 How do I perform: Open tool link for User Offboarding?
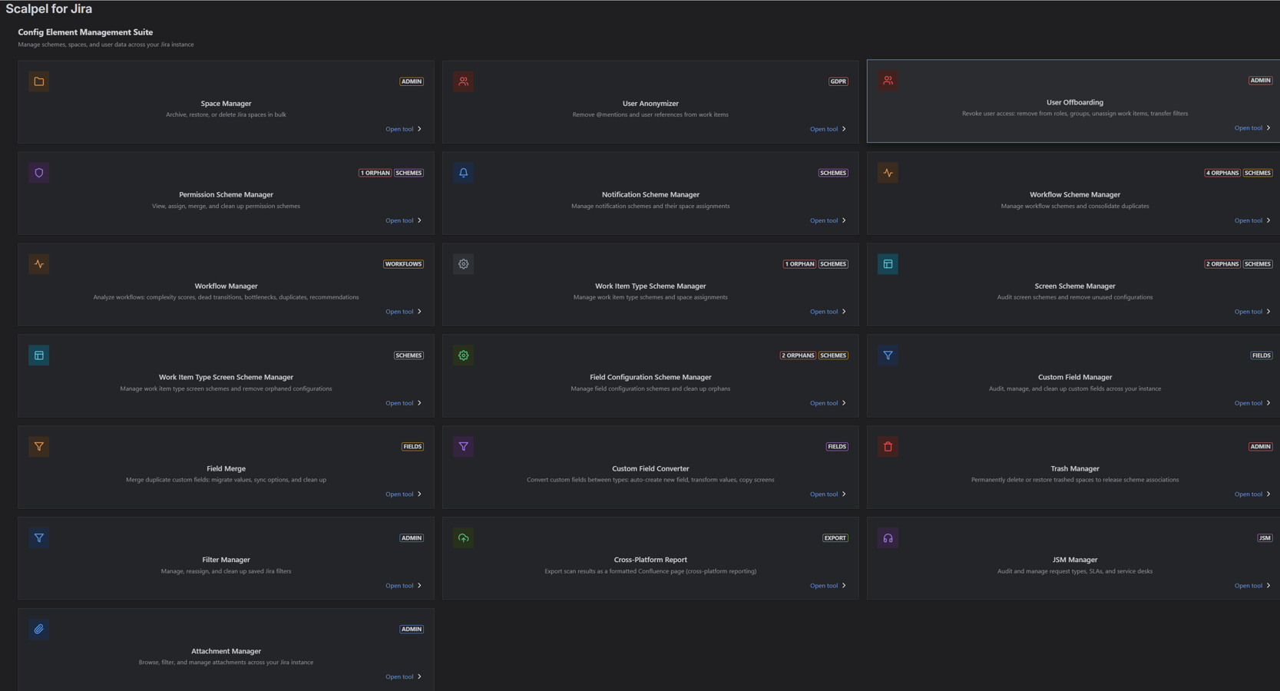click(x=1253, y=128)
